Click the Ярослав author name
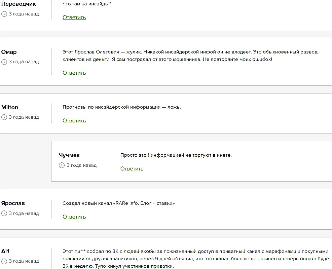This screenshot has height=269, width=332. click(x=13, y=203)
